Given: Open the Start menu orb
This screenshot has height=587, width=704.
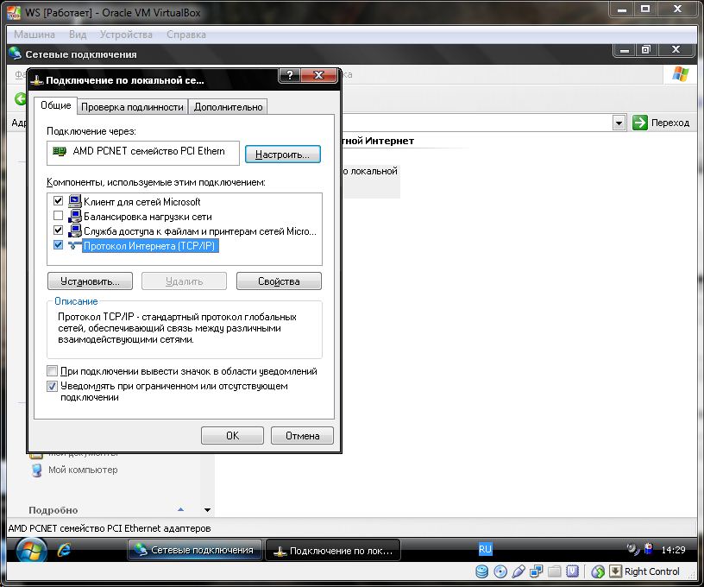Looking at the screenshot, I should click(31, 550).
